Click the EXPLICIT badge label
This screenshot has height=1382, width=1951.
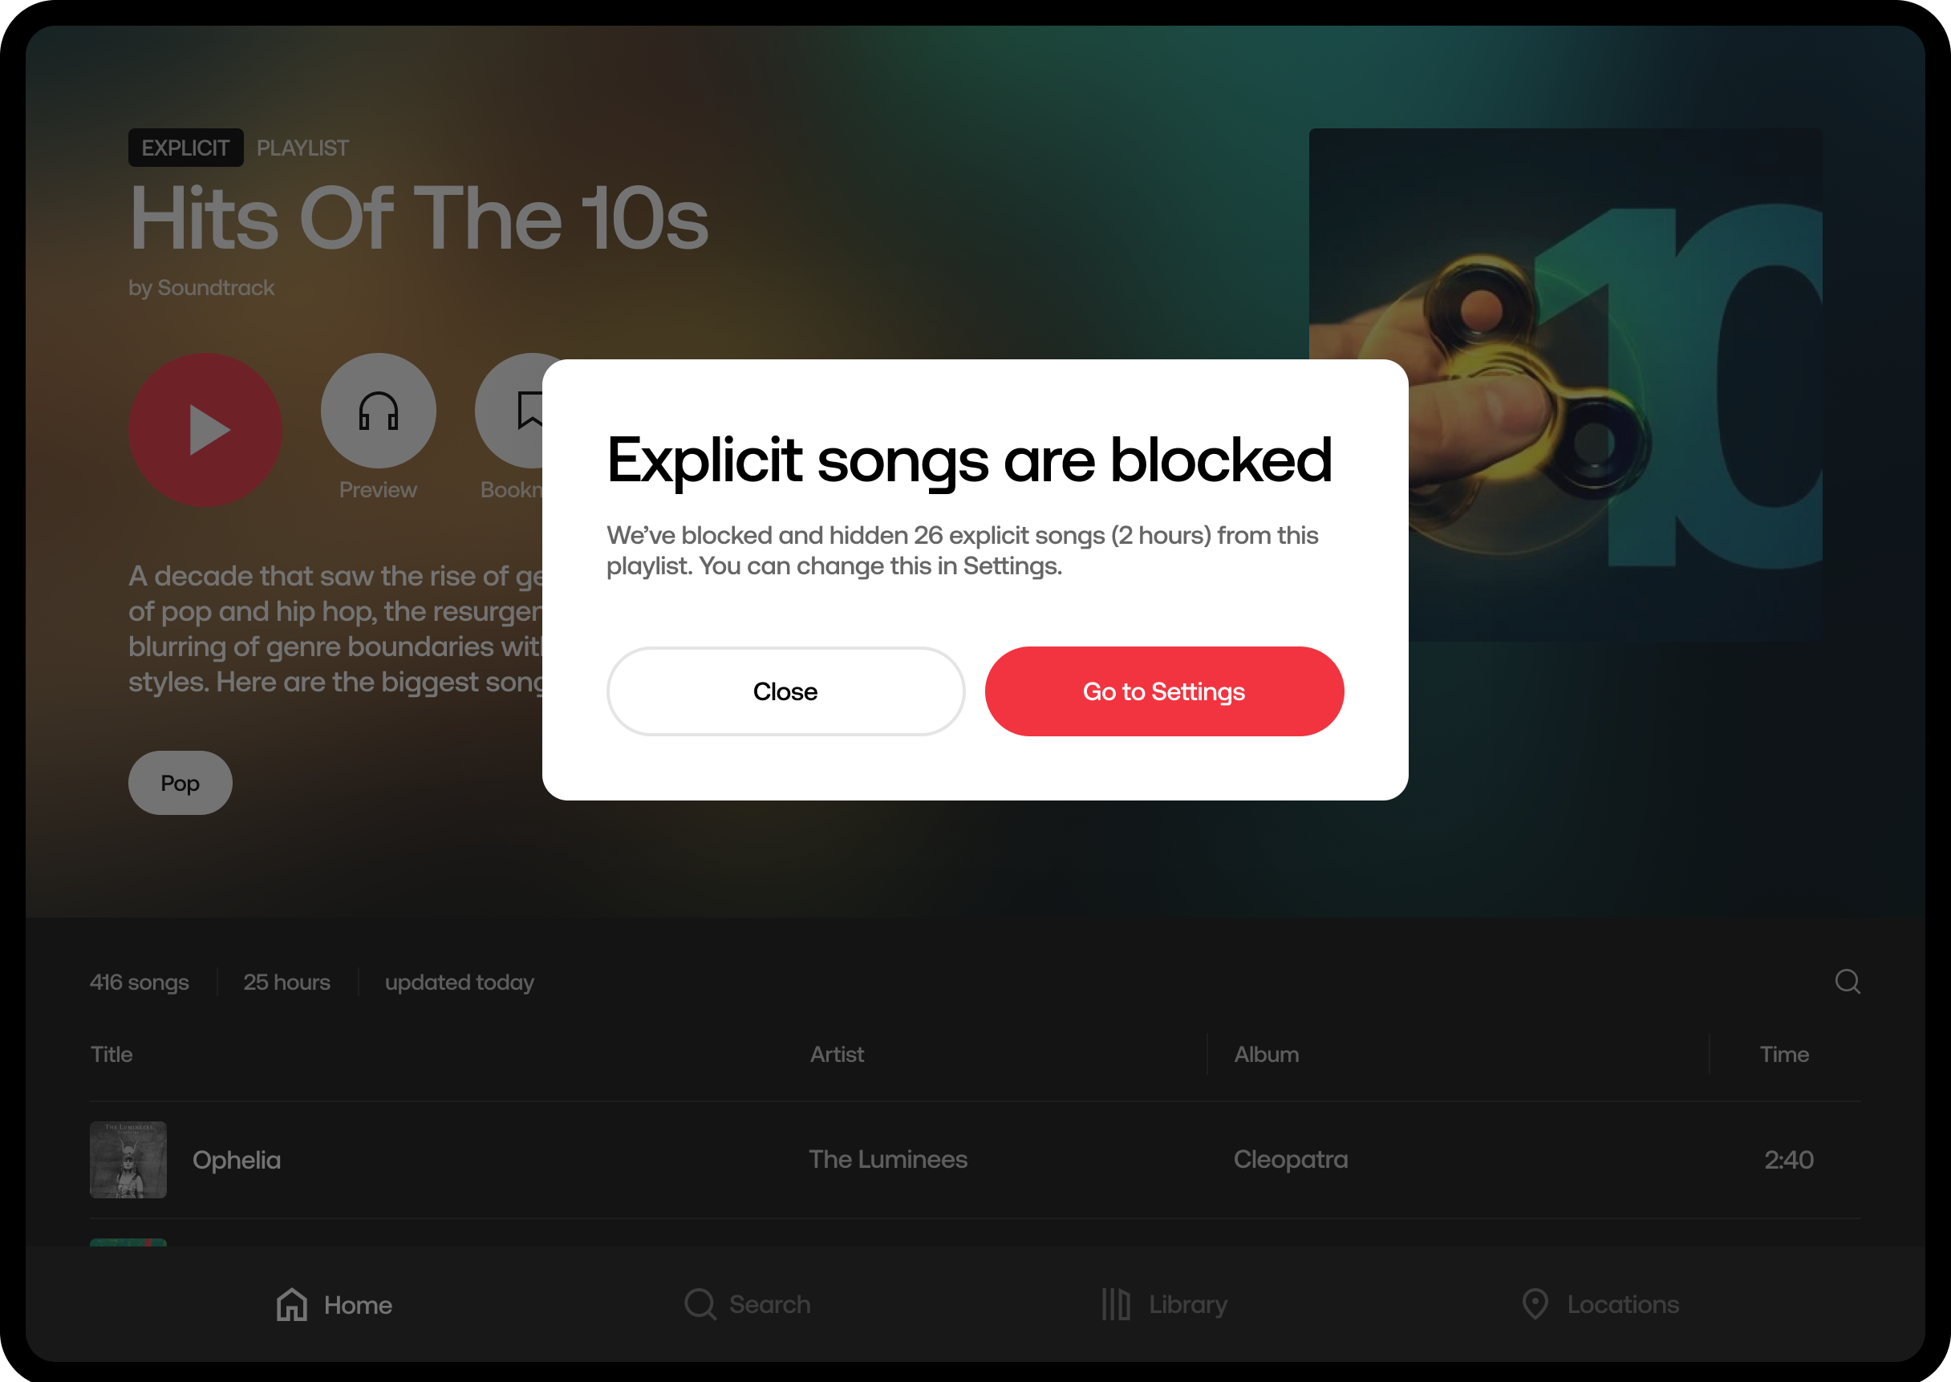pos(185,148)
